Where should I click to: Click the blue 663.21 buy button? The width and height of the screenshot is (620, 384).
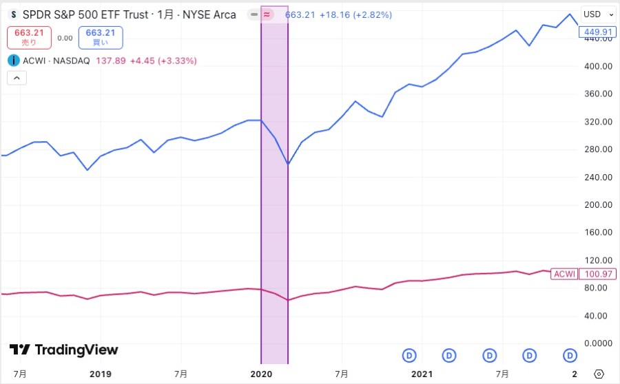pyautogui.click(x=101, y=37)
